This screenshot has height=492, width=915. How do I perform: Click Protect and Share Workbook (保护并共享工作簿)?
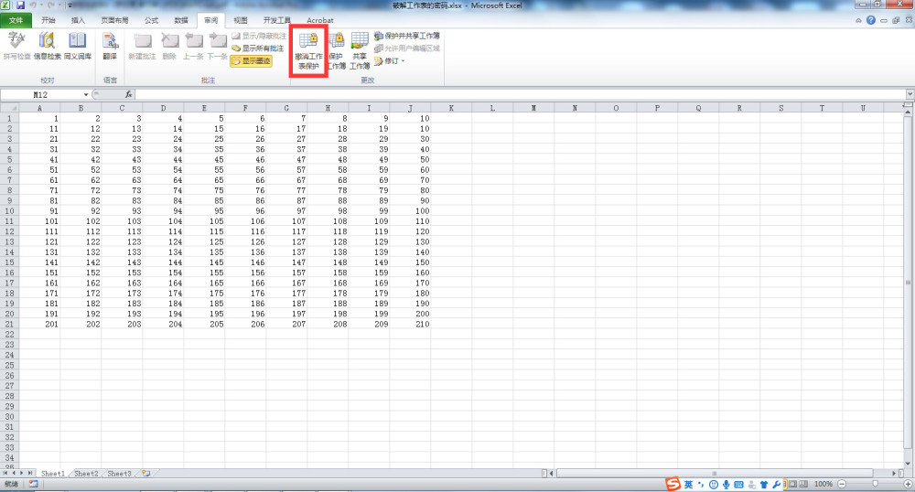(x=407, y=36)
